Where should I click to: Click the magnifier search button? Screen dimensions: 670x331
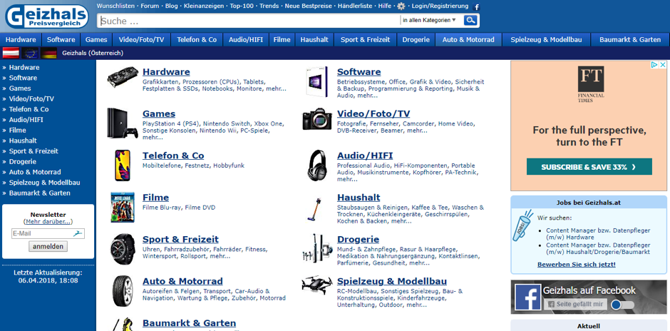(x=470, y=20)
